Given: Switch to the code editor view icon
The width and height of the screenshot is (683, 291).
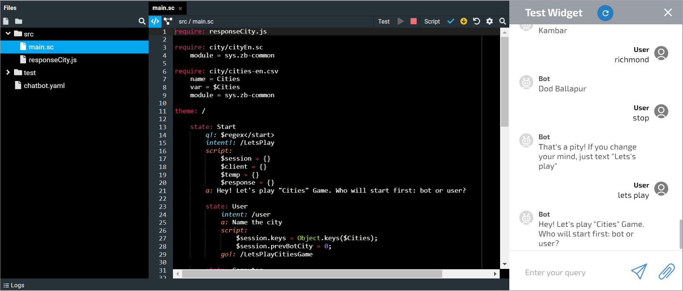Looking at the screenshot, I should pos(155,21).
